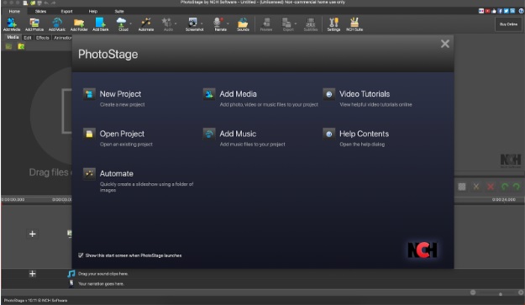Switch to the Edit panel tab

(28, 38)
